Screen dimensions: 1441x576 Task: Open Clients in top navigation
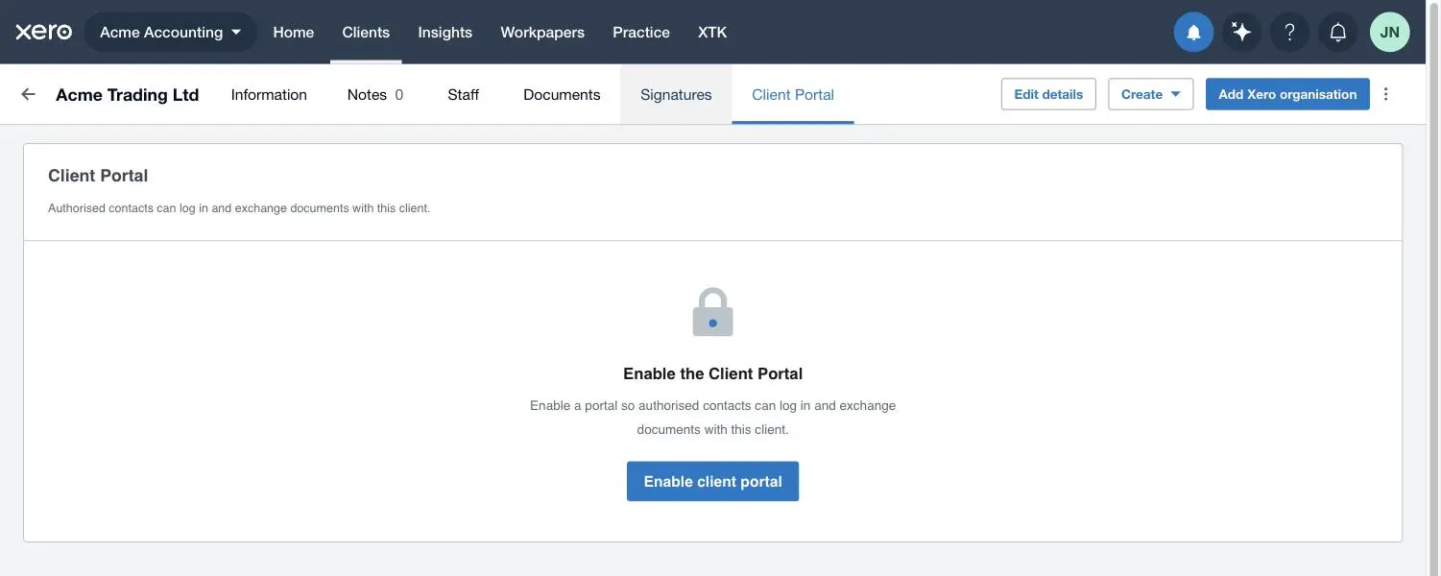coord(366,33)
